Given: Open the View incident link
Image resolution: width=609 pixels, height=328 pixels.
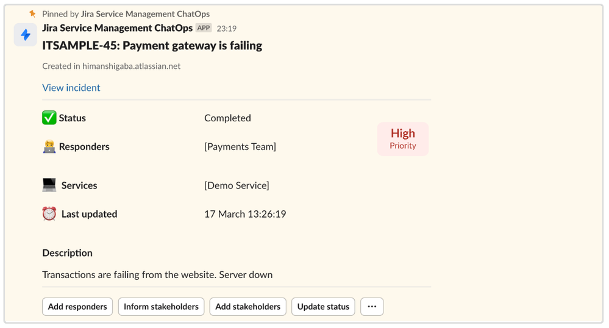Looking at the screenshot, I should 71,88.
